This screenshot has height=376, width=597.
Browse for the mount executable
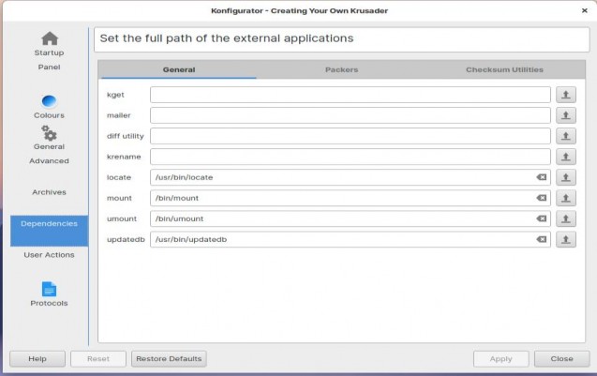tap(566, 198)
